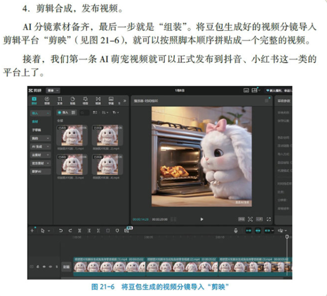The height and width of the screenshot is (296, 327).
Task: Focus the media search field
Action: [x=84, y=112]
